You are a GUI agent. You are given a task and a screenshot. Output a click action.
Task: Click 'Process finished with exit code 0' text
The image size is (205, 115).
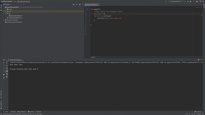[24, 69]
